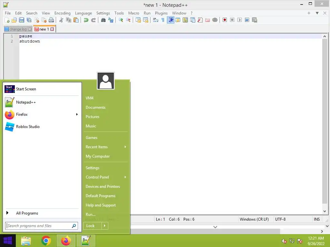Click the Zoom In magnifier icon
This screenshot has width=330, height=247.
(x=121, y=20)
